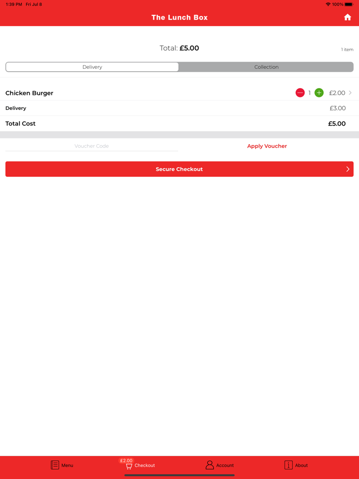
Task: Go to the Menu tab label
Action: click(67, 465)
